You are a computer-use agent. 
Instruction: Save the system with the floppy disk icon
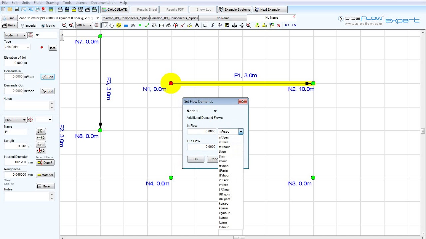pos(17,9)
